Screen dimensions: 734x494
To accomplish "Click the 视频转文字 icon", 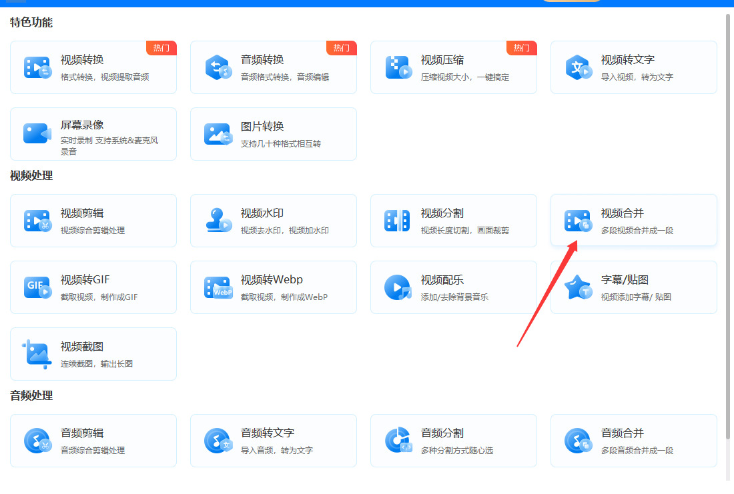I will click(x=579, y=67).
